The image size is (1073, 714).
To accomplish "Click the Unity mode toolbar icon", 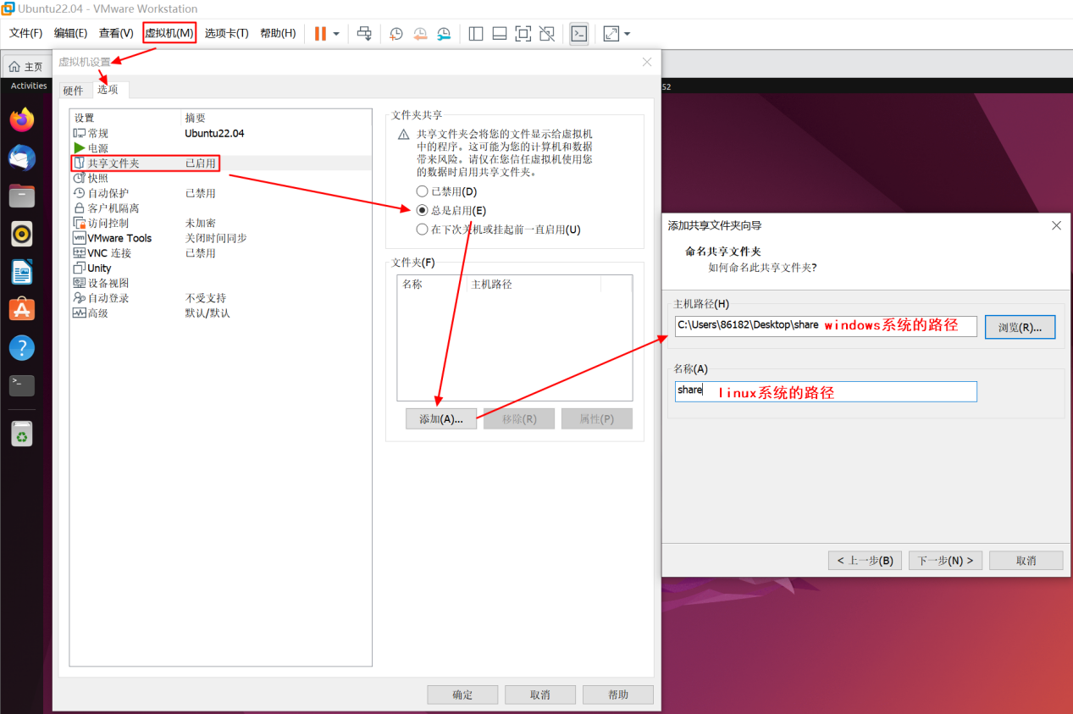I will tap(547, 34).
